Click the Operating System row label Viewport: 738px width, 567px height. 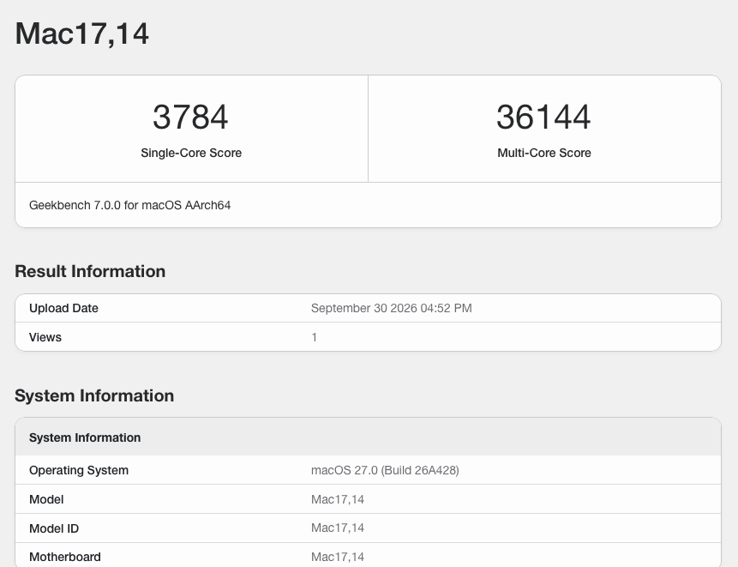(x=79, y=470)
